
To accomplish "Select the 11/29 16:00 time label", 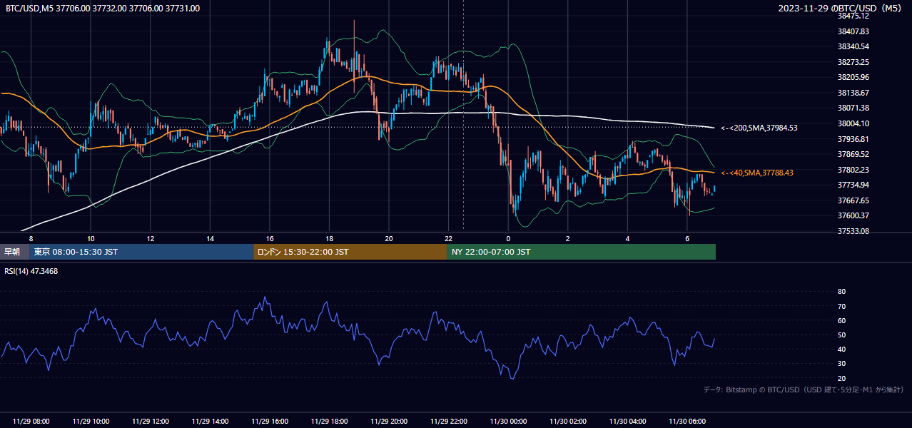I will coord(270,422).
